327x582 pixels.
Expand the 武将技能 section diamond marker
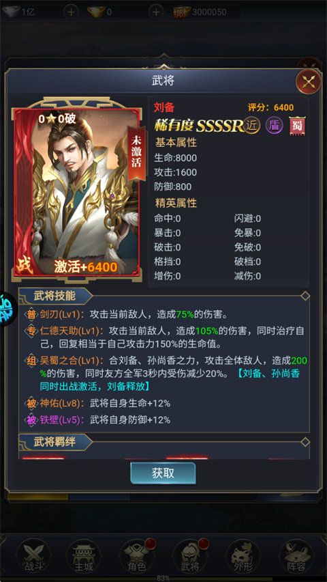pyautogui.click(x=305, y=296)
